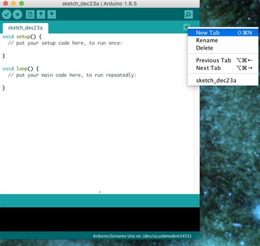Viewport: 260px width, 246px height.
Task: Choose Delete in the tab menu
Action: 223,48
